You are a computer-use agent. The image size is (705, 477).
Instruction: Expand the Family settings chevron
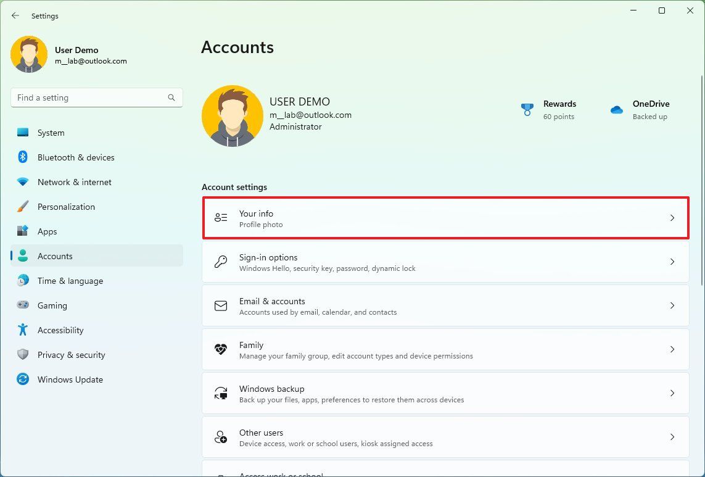[x=672, y=349]
